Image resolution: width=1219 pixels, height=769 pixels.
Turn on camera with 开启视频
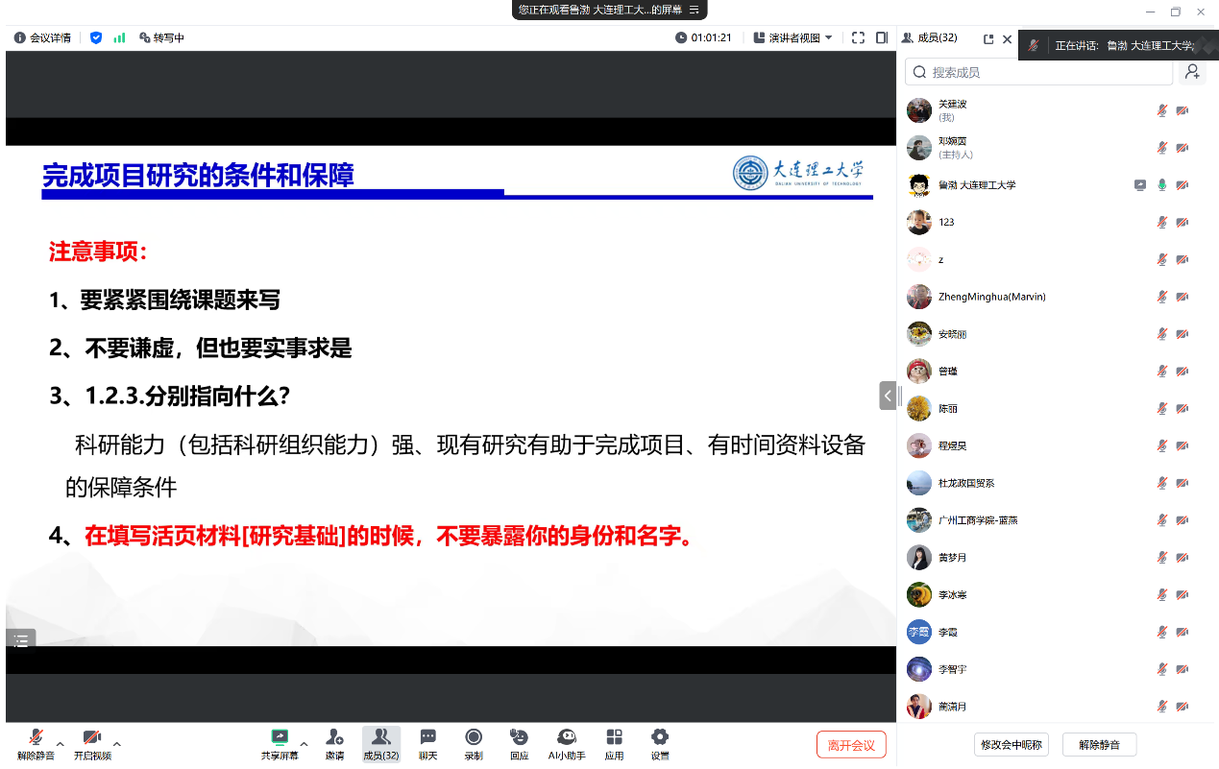[92, 743]
